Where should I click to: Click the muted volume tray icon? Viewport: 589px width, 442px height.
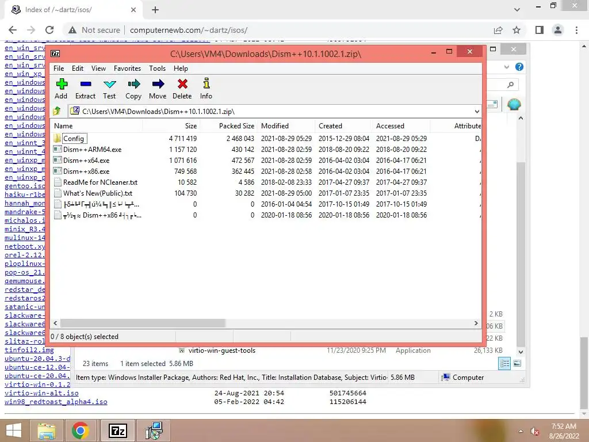point(534,431)
